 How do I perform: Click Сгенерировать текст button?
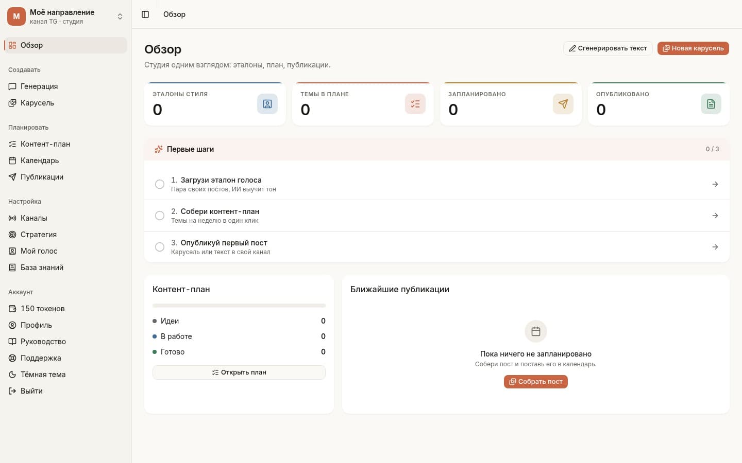(608, 48)
